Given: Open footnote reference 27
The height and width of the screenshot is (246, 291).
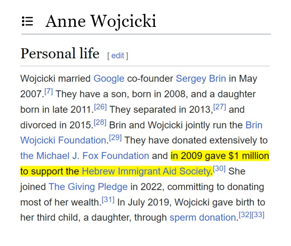Looking at the screenshot, I should click(219, 107).
